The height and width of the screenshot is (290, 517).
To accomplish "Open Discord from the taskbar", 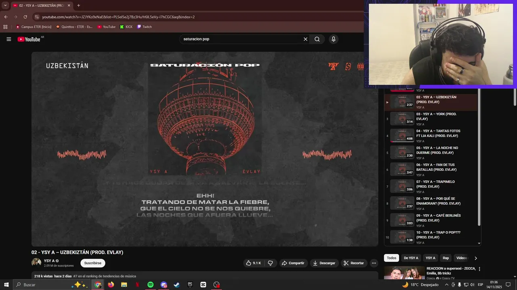I will click(x=164, y=285).
